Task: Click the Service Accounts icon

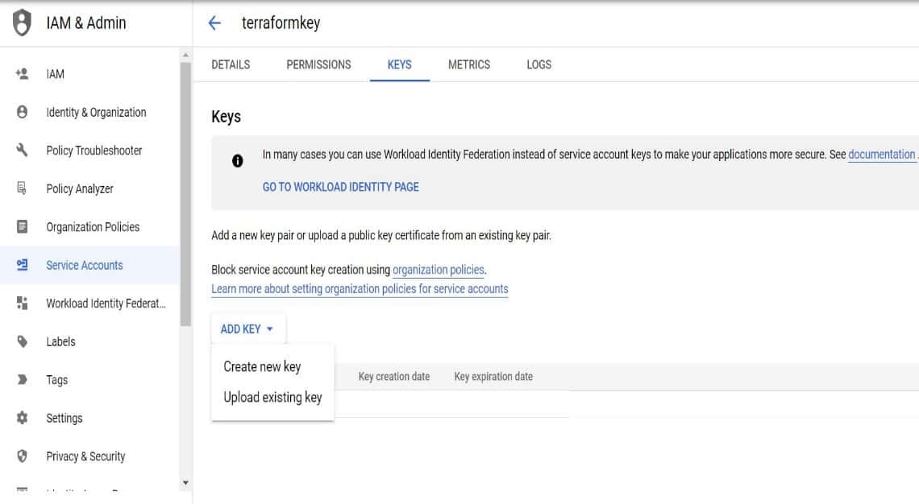Action: (22, 265)
